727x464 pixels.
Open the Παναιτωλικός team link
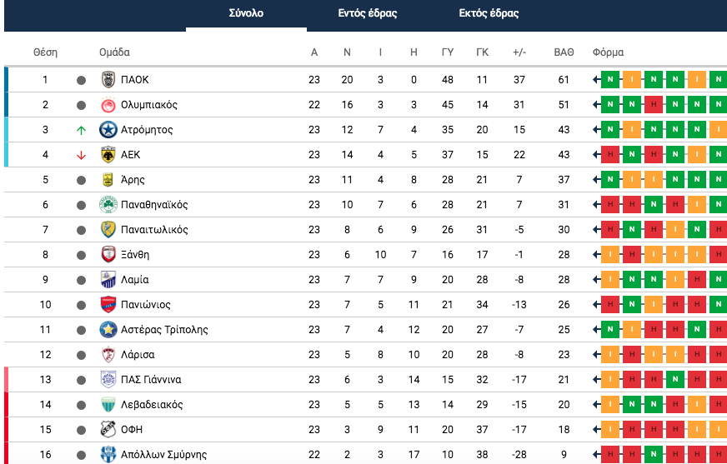[x=154, y=230]
